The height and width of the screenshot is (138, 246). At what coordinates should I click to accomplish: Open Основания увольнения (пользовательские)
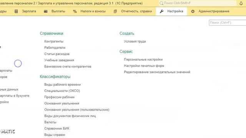click(77, 110)
